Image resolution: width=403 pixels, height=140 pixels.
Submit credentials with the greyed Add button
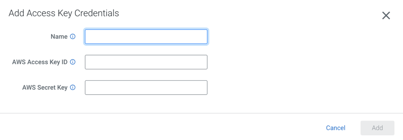point(377,128)
